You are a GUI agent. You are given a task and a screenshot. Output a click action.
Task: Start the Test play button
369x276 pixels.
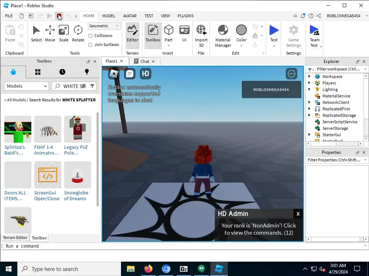click(x=274, y=33)
